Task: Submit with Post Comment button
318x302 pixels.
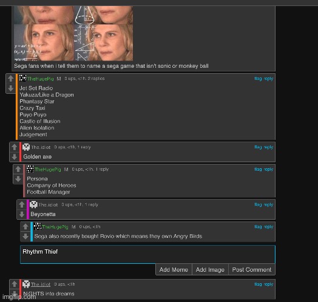Action: [252, 269]
